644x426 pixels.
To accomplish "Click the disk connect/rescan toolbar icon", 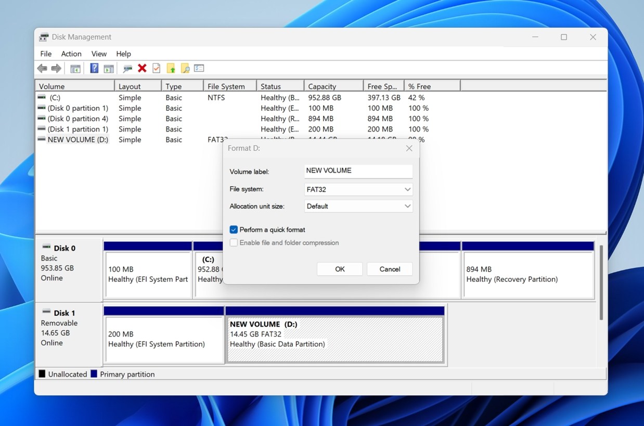I will point(127,68).
